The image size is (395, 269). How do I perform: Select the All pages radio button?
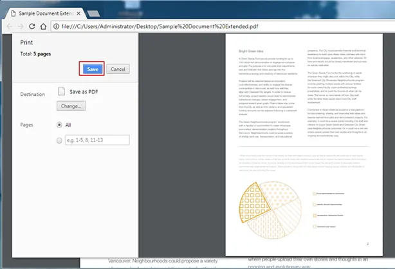59,125
